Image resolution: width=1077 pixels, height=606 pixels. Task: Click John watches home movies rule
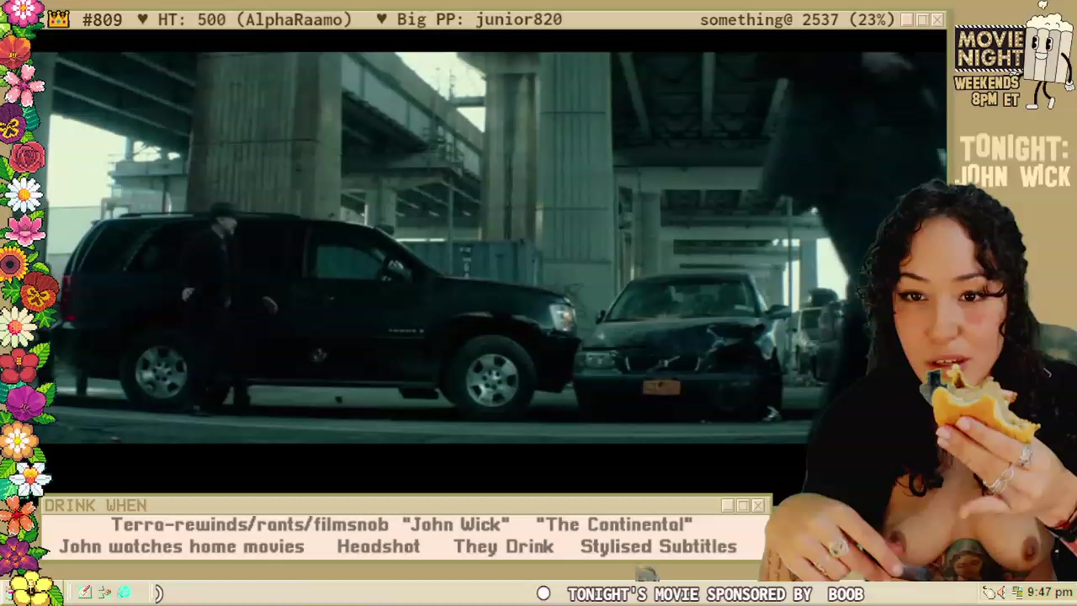point(182,547)
